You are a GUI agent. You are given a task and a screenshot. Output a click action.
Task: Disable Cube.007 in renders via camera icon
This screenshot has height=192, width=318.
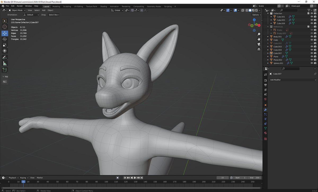tap(315, 53)
